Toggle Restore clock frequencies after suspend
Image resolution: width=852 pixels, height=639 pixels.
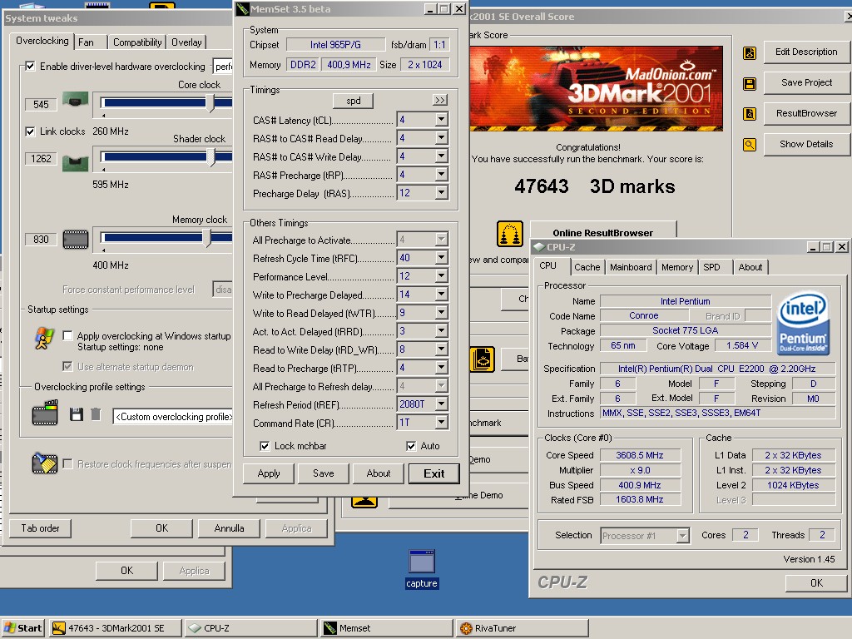tap(68, 464)
